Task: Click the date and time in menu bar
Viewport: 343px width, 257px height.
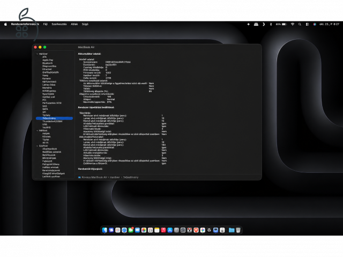Action: 329,24
